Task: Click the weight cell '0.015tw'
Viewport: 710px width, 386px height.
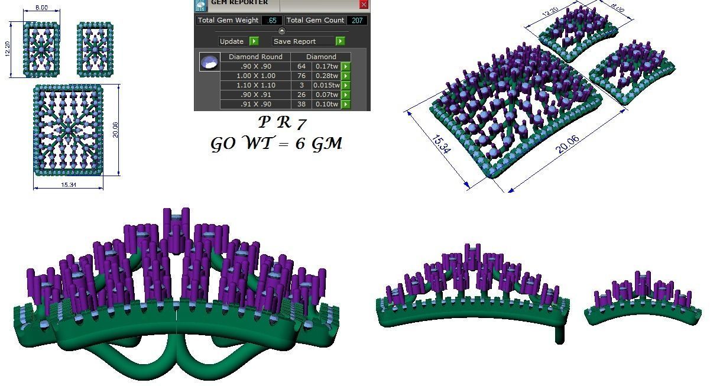Action: pos(327,85)
